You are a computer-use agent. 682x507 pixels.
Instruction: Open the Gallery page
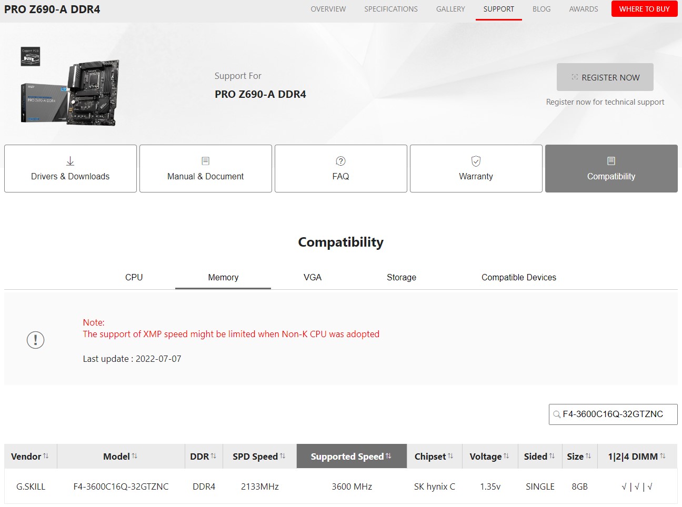[450, 9]
